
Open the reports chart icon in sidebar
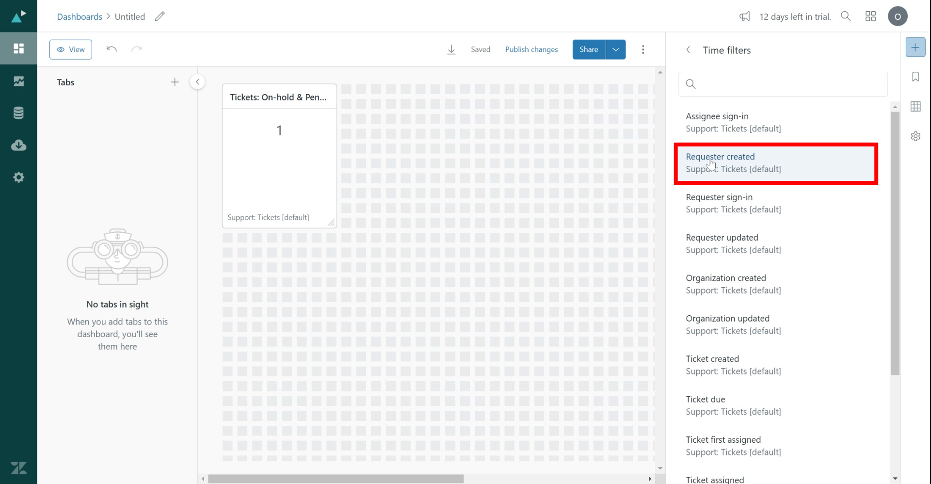click(18, 81)
